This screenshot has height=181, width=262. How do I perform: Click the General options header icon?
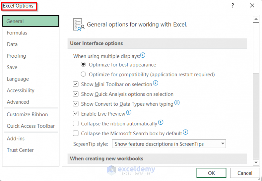79,25
